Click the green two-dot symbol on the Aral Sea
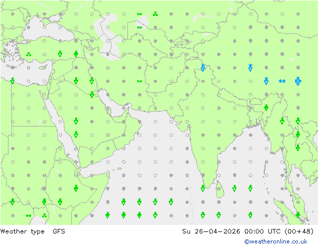The image size is (318, 246). pyautogui.click(x=139, y=28)
